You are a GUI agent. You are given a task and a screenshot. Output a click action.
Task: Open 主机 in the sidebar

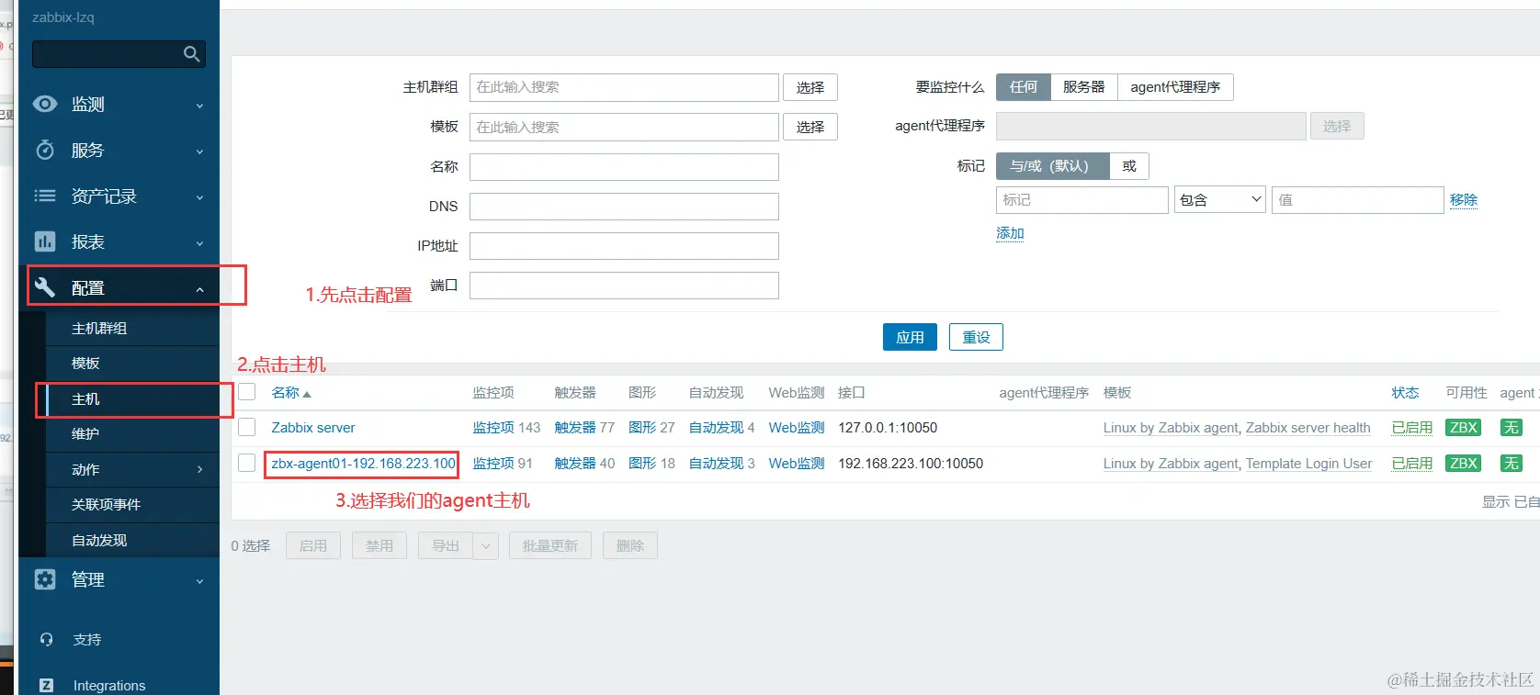pos(85,398)
